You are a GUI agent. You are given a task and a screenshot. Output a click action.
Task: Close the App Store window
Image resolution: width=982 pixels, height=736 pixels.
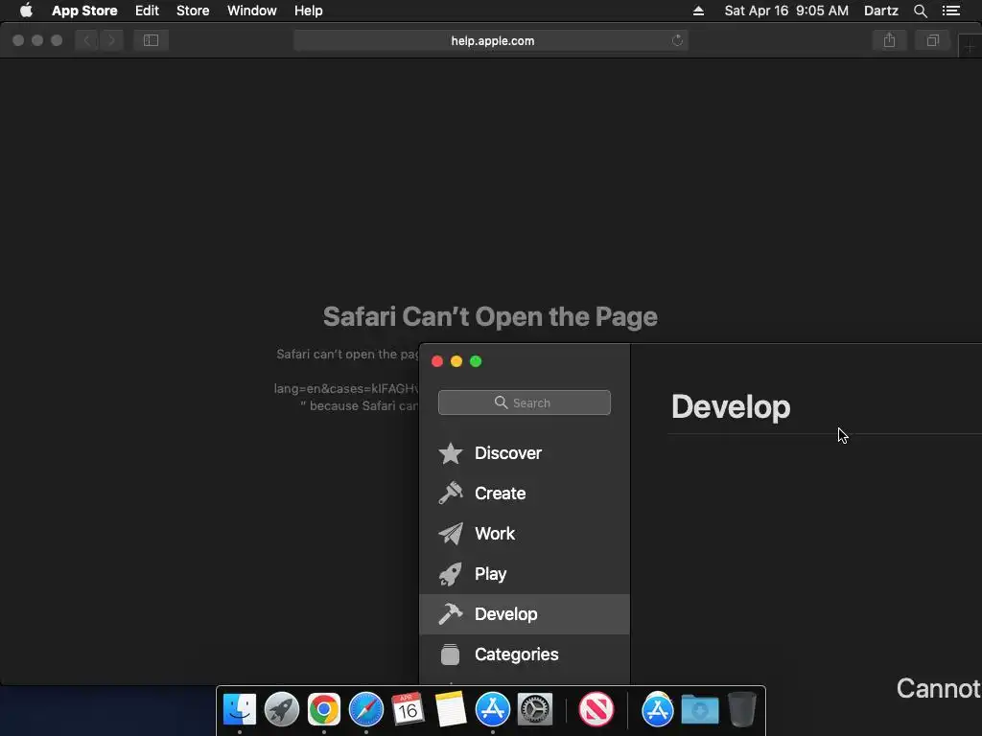(x=437, y=361)
